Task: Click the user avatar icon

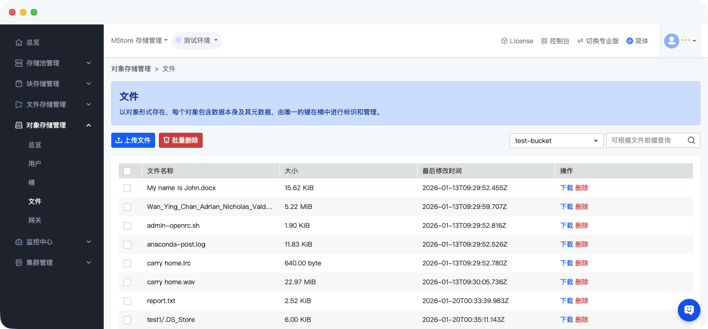Action: [x=671, y=41]
